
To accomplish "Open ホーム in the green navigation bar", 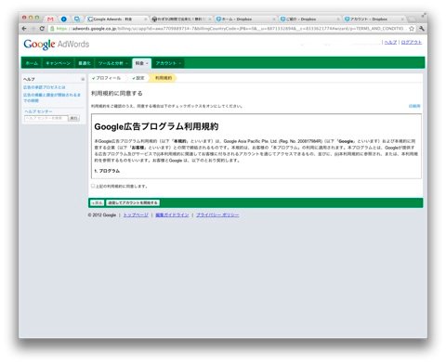I will point(32,63).
